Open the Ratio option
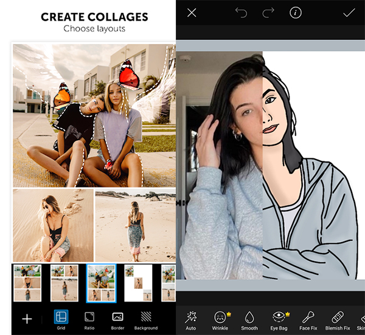Image resolution: width=365 pixels, height=335 pixels. coord(89,320)
